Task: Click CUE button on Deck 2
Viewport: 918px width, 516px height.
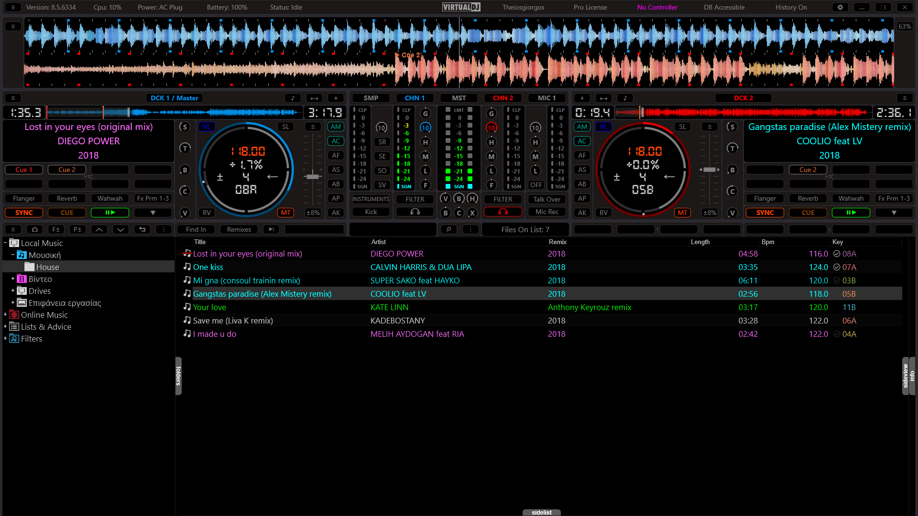Action: point(808,213)
